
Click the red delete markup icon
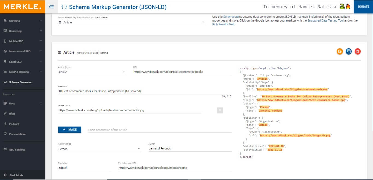click(357, 51)
